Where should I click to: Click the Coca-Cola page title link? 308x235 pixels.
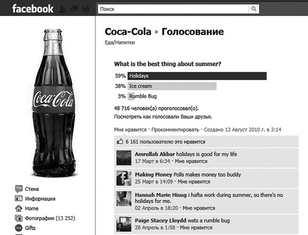[x=128, y=31]
